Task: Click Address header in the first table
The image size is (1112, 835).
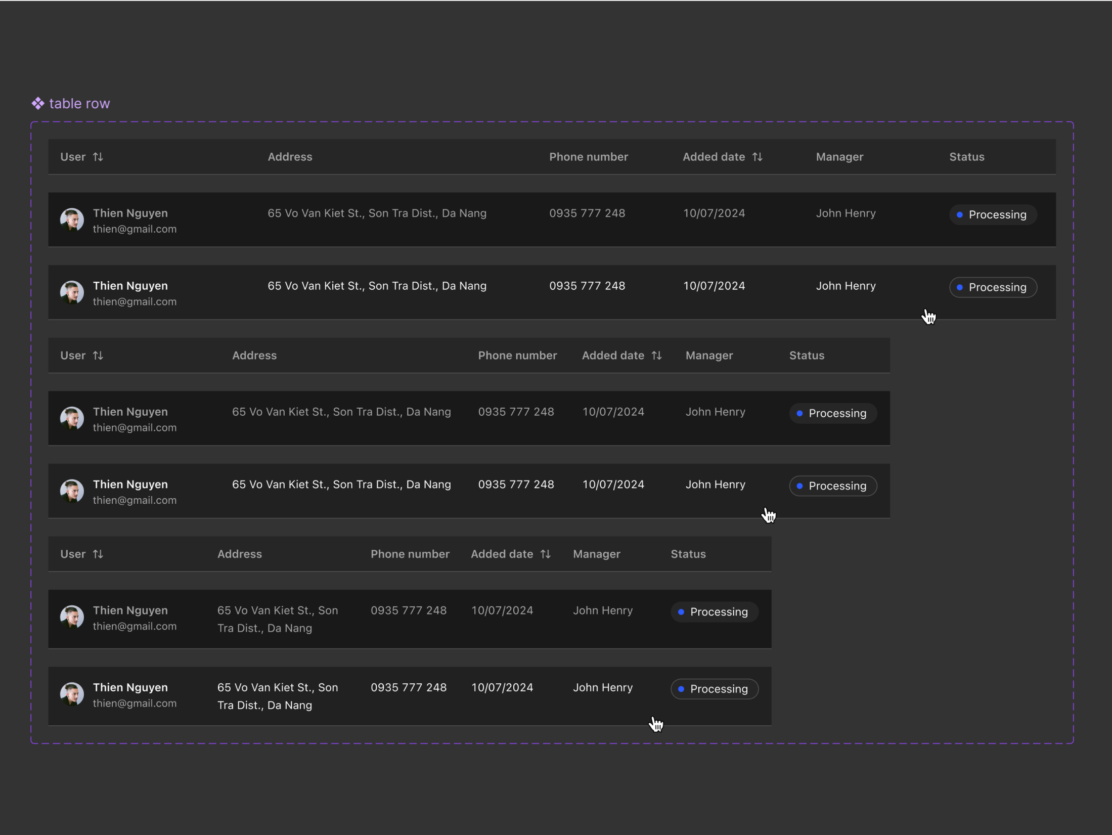Action: (290, 157)
